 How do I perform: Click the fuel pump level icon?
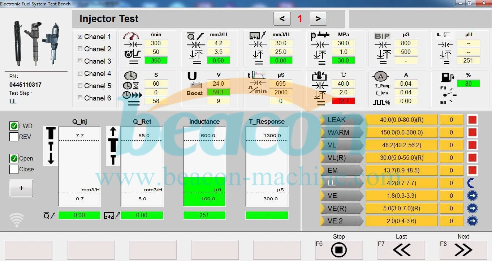click(446, 77)
